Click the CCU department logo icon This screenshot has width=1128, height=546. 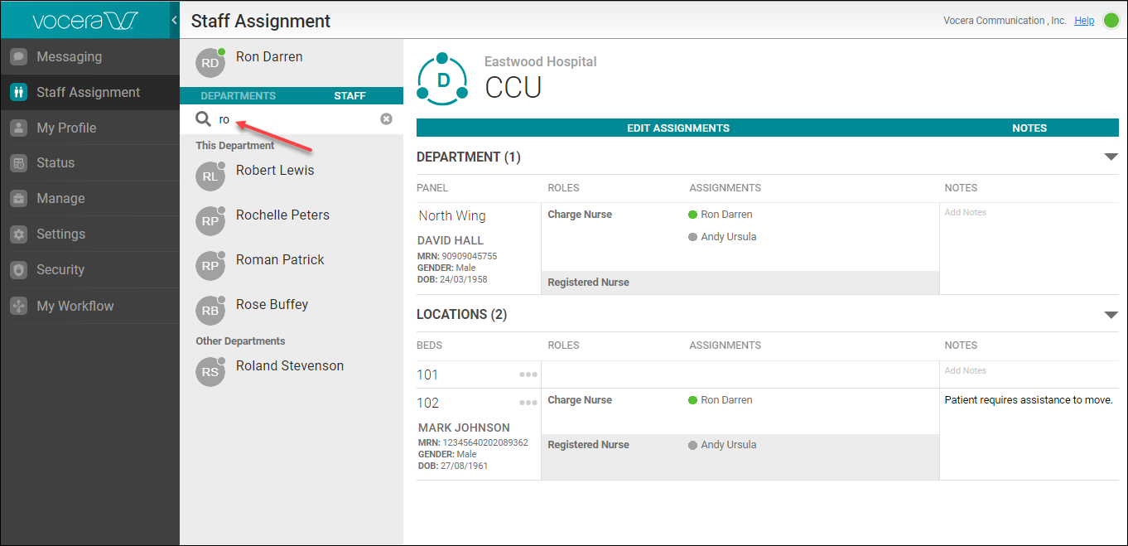point(442,79)
